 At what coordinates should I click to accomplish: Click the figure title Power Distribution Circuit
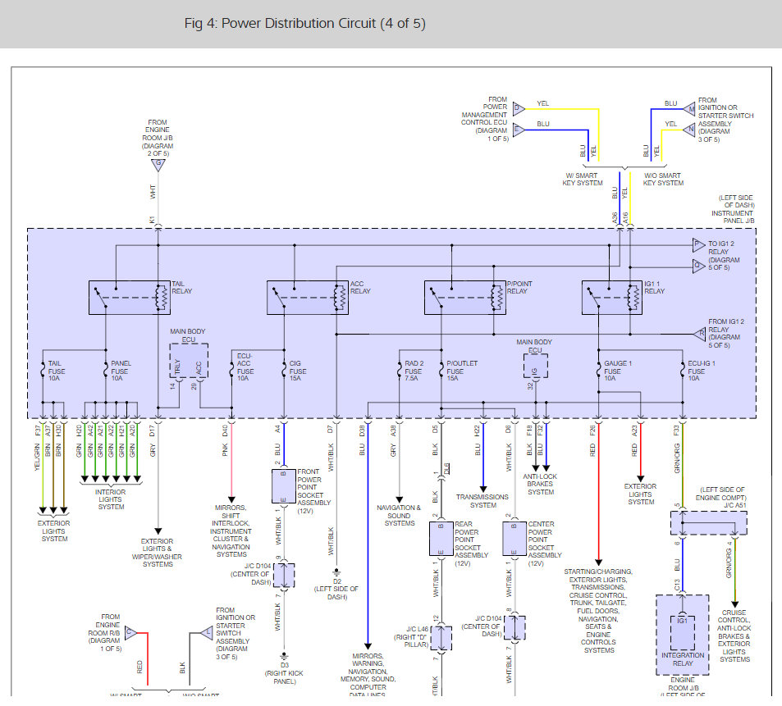tap(304, 23)
